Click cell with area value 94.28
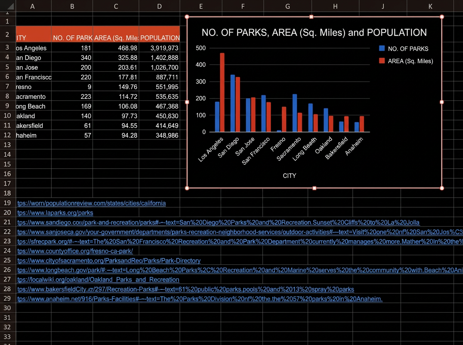 coord(116,135)
